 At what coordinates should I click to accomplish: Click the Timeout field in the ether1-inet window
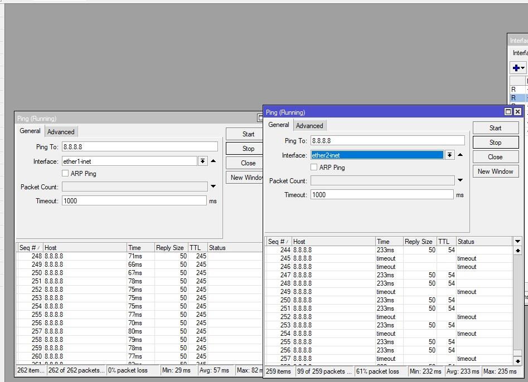coord(134,201)
